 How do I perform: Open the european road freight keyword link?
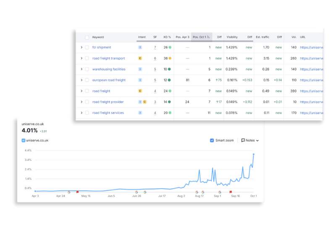tap(109, 80)
